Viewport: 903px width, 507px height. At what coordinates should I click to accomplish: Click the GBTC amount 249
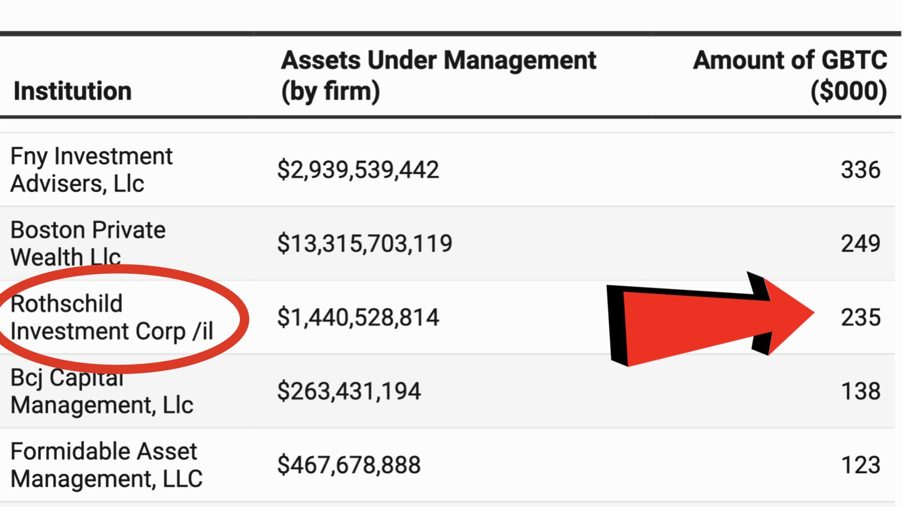coord(860,244)
